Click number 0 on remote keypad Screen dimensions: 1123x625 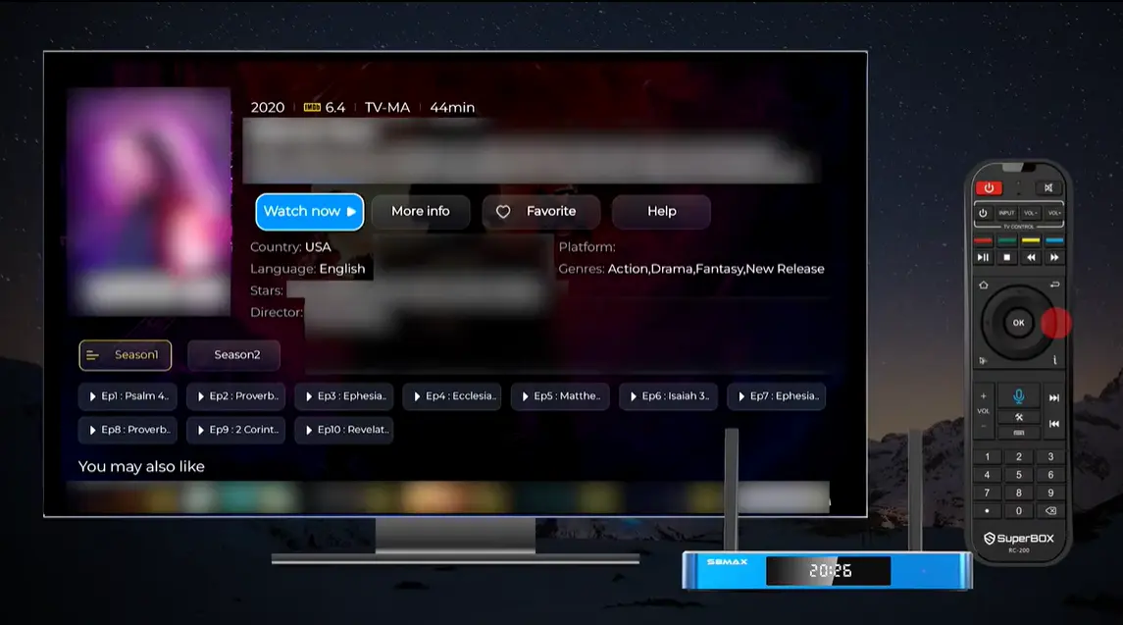click(1018, 511)
